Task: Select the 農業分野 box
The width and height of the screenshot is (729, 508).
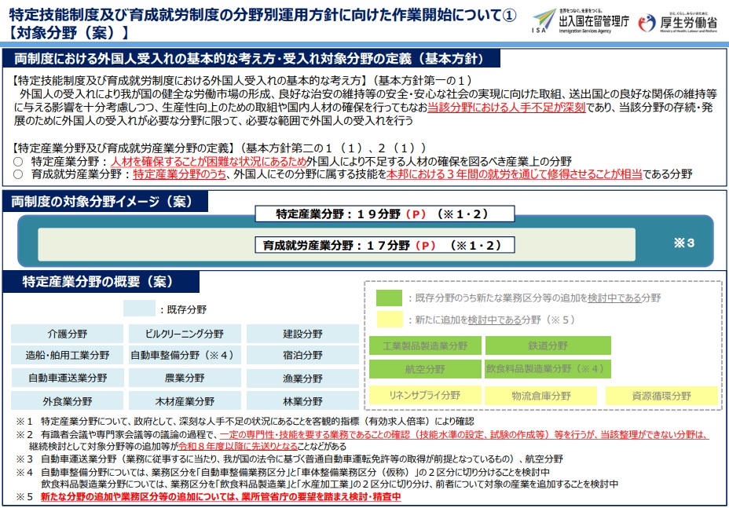Action: [185, 378]
